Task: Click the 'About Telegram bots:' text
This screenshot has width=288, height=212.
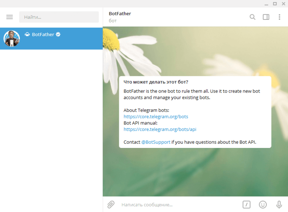Action: click(x=146, y=110)
